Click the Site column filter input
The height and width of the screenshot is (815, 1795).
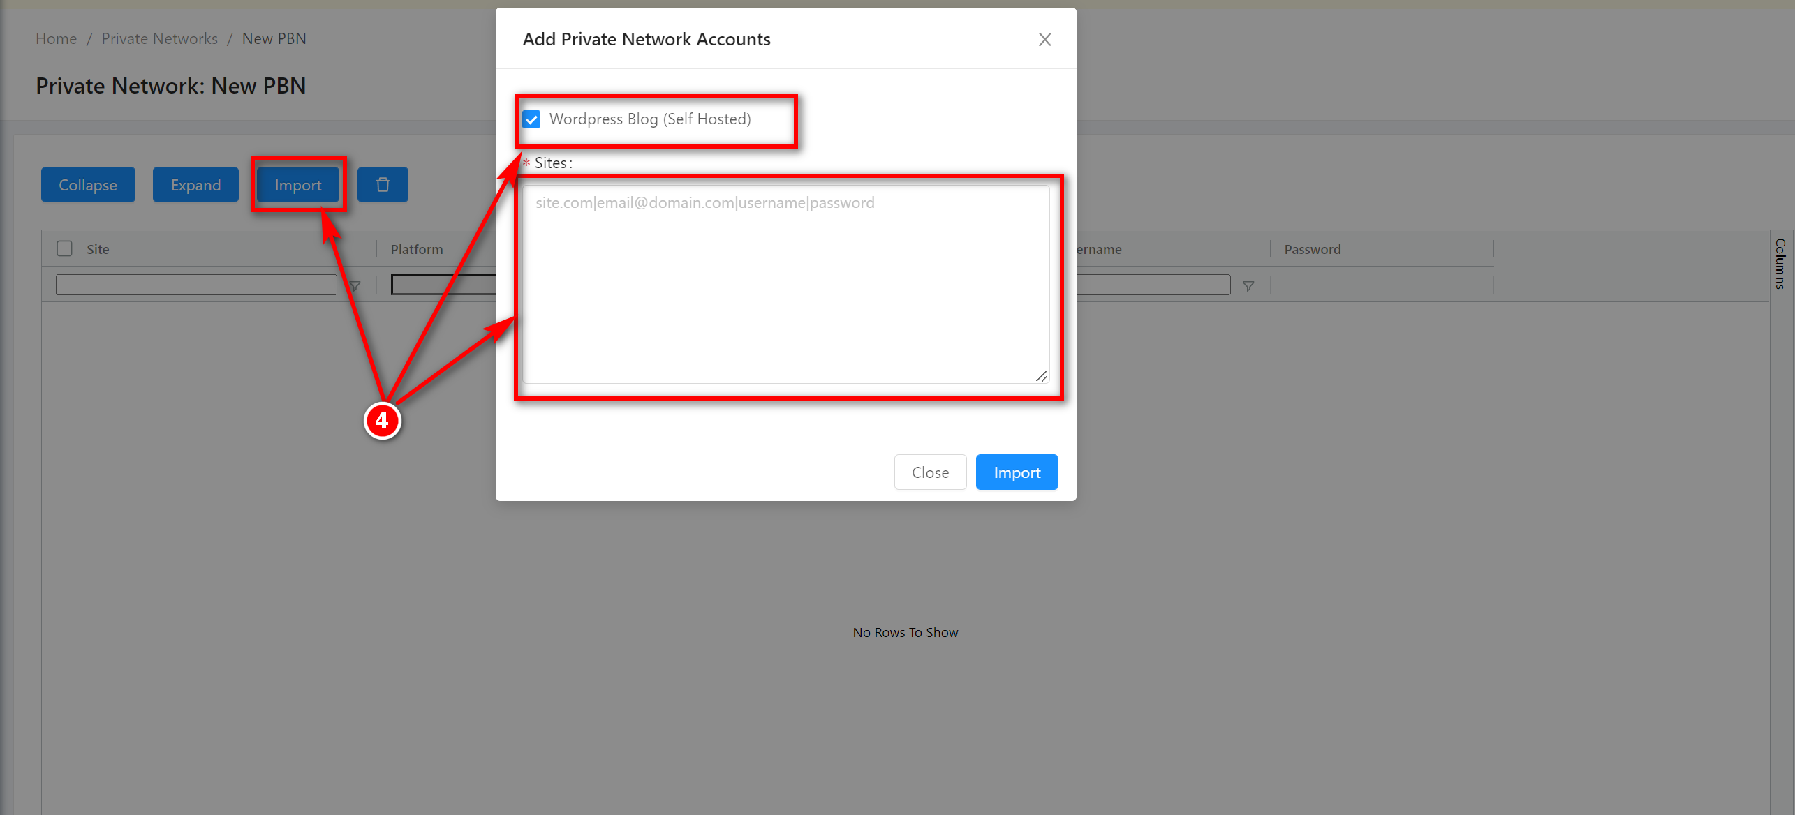point(196,285)
